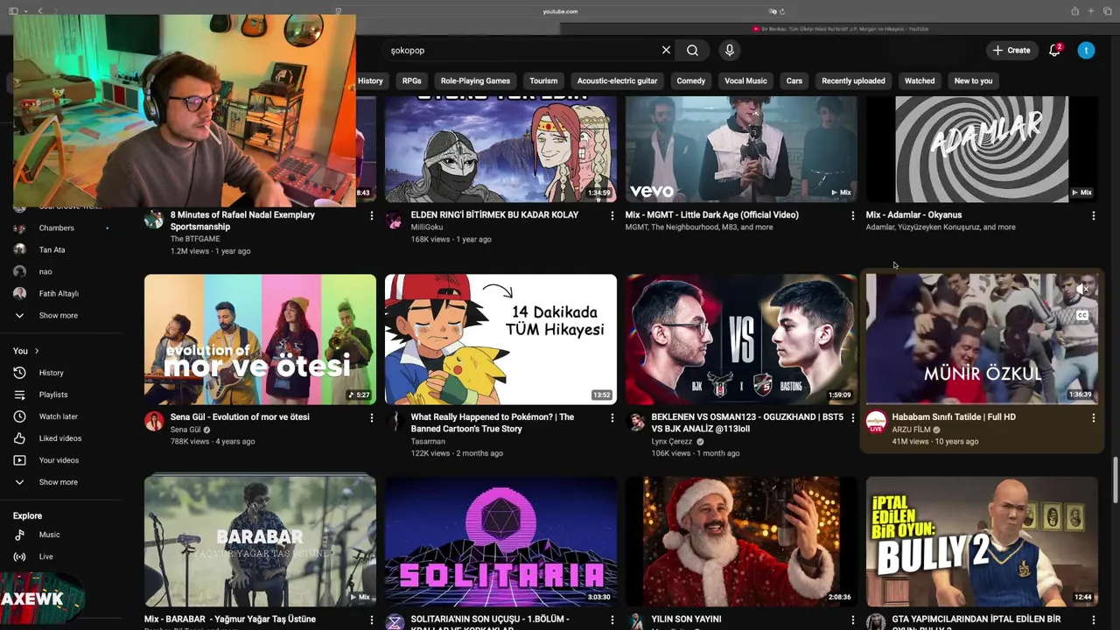Select the New to you chip
This screenshot has height=630, width=1120.
(x=973, y=80)
